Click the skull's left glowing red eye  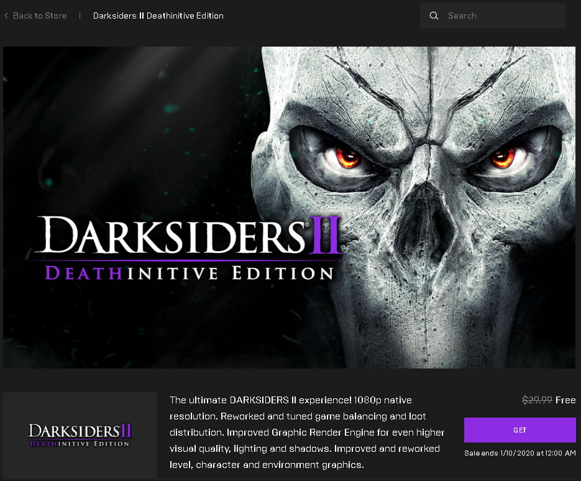pos(349,158)
